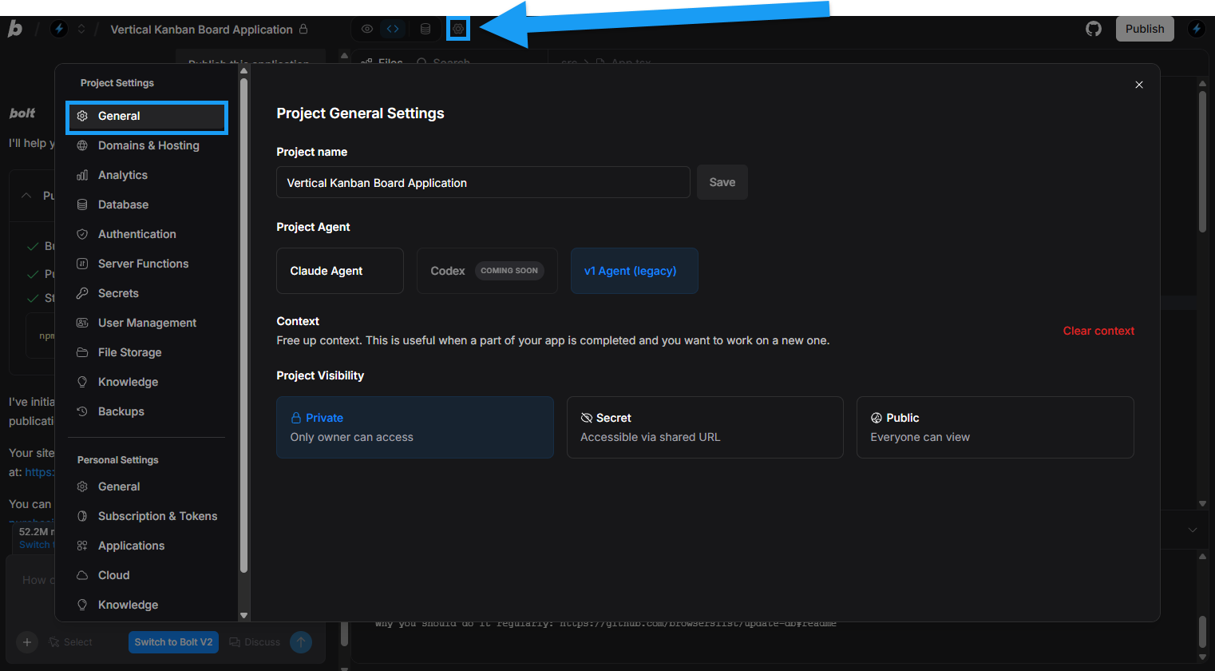The width and height of the screenshot is (1215, 671).
Task: Edit the Project name field
Action: pyautogui.click(x=483, y=182)
